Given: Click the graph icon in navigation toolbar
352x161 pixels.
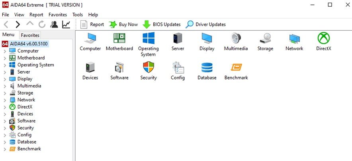Looking at the screenshot, I should (66, 25).
